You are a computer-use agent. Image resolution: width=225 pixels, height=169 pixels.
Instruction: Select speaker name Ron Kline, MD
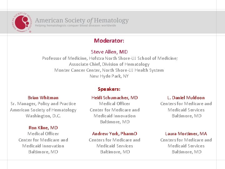pyautogui.click(x=43, y=128)
